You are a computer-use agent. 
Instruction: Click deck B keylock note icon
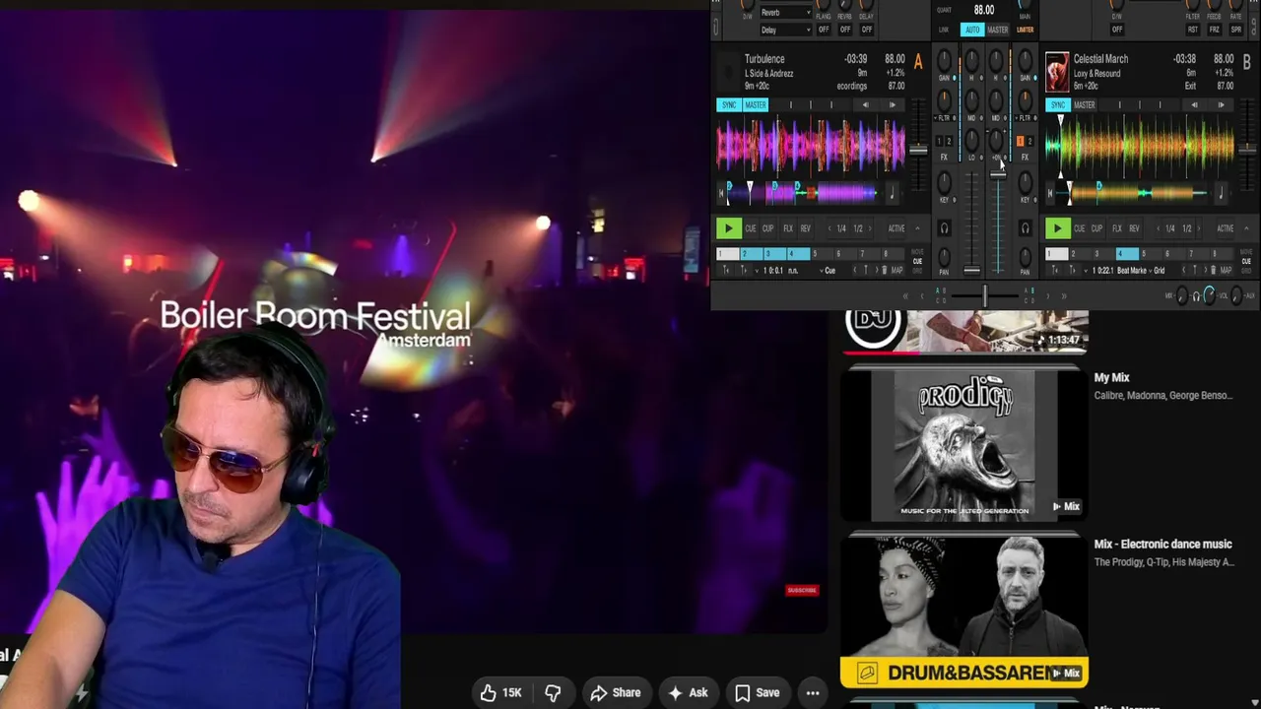click(1221, 193)
